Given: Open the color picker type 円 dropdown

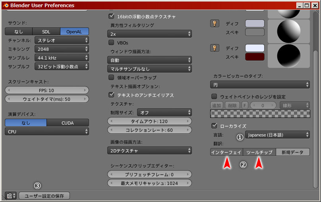Looking at the screenshot, I should (260, 85).
